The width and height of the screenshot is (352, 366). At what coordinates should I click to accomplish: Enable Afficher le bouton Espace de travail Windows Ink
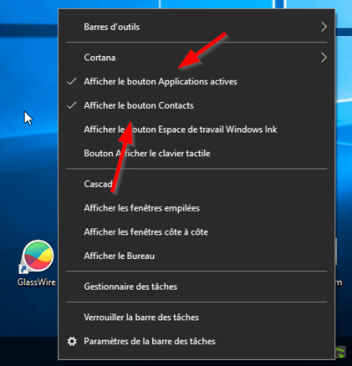point(196,129)
